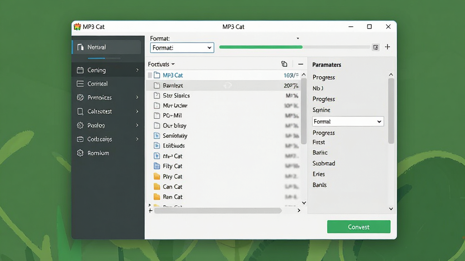This screenshot has width=465, height=261.
Task: Click the MP3 Cat app logo icon
Action: point(77,27)
